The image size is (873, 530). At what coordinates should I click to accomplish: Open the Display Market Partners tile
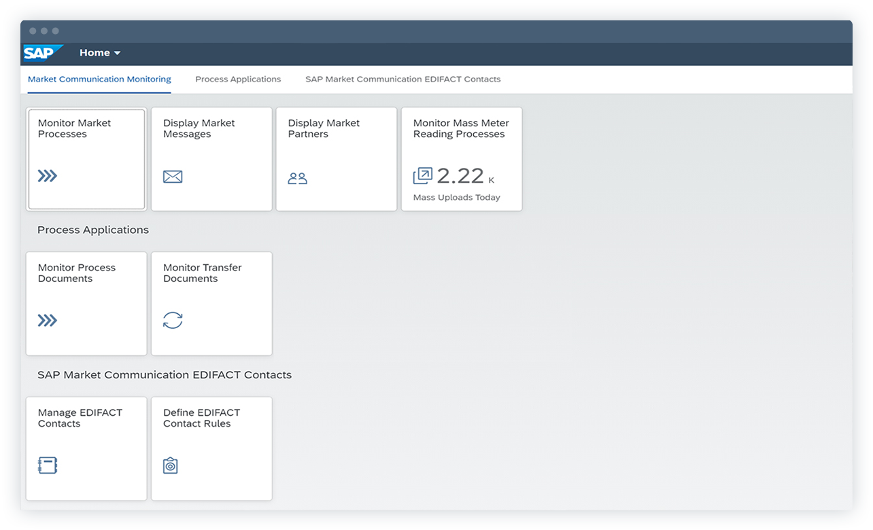coord(336,158)
